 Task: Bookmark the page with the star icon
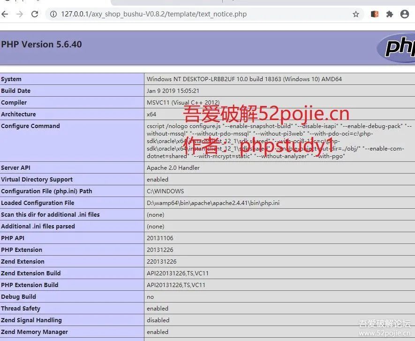[x=356, y=14]
